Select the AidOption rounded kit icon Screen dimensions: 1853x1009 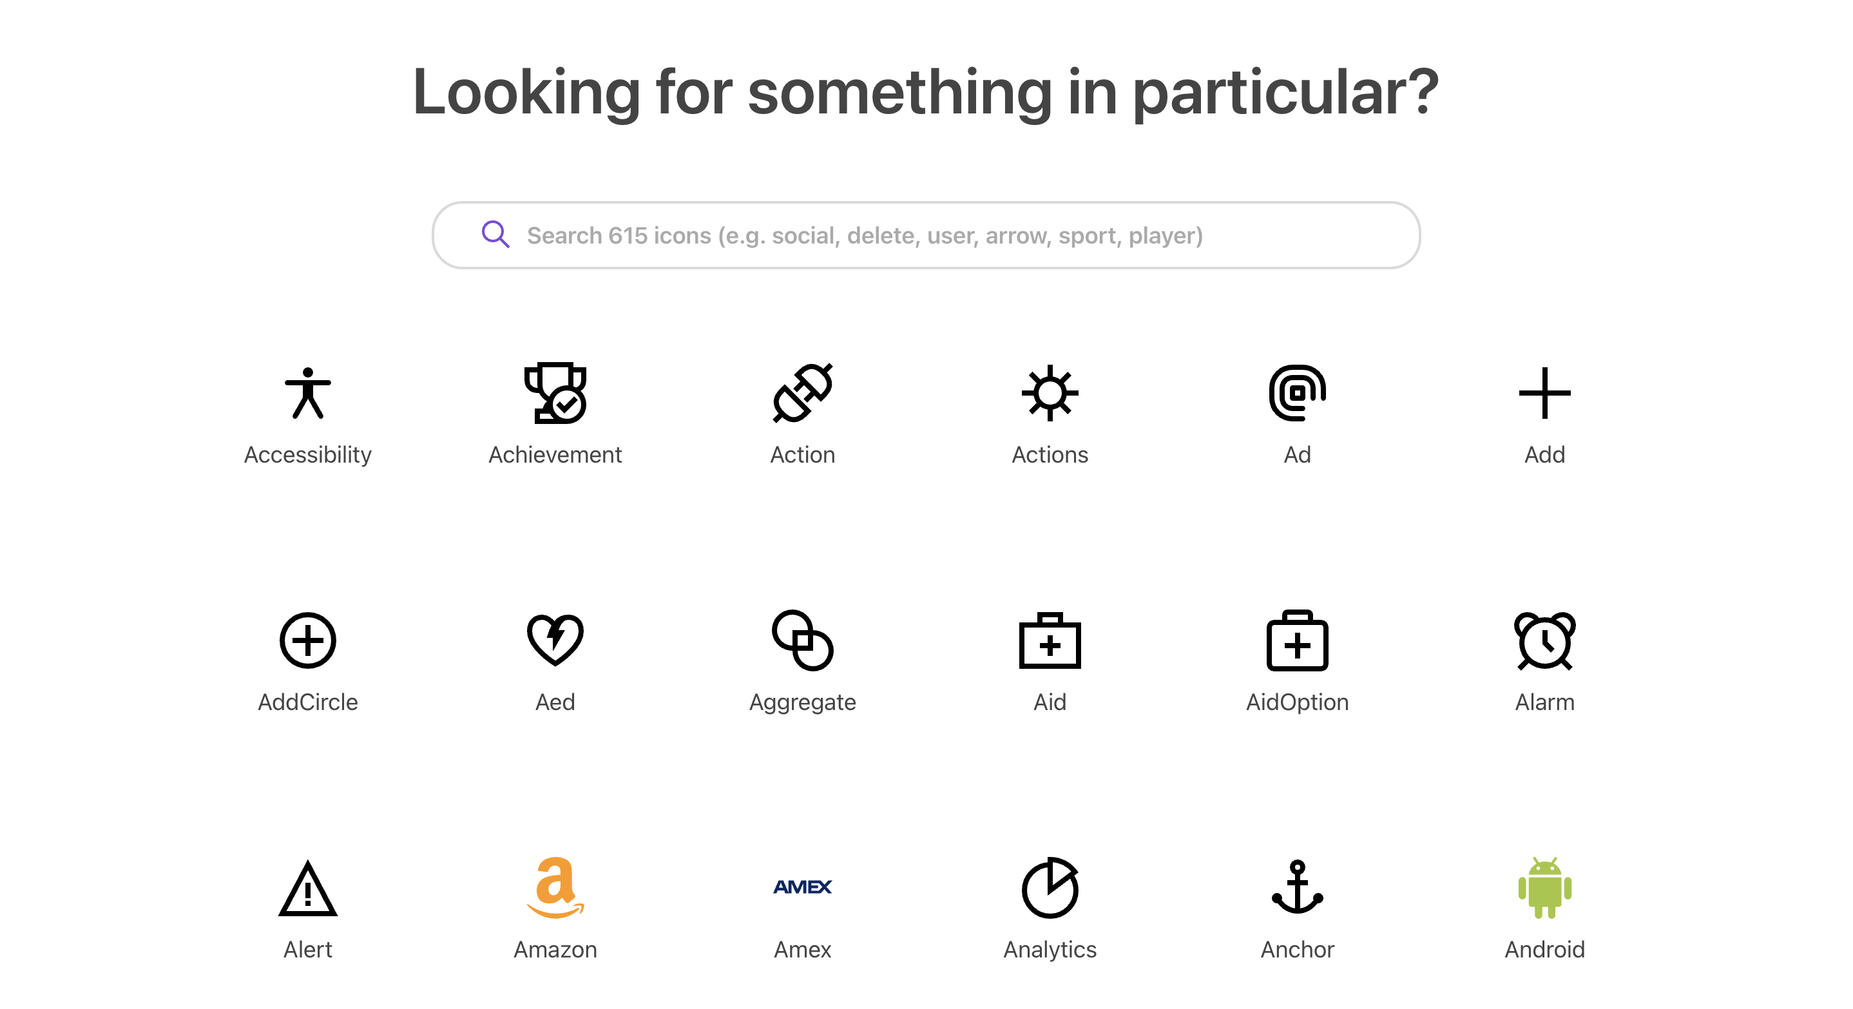1297,640
